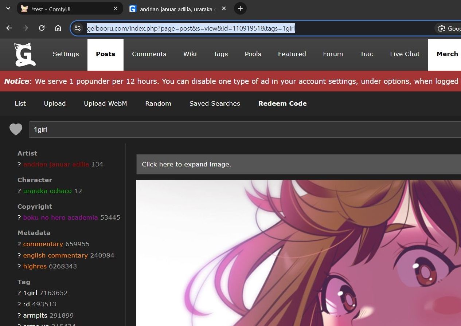Image resolution: width=461 pixels, height=326 pixels.
Task: Open the :d tag link
Action: click(27, 304)
